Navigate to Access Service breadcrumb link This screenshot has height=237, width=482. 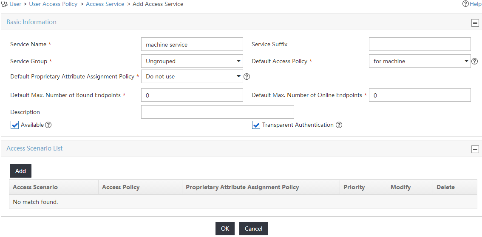pyautogui.click(x=105, y=4)
